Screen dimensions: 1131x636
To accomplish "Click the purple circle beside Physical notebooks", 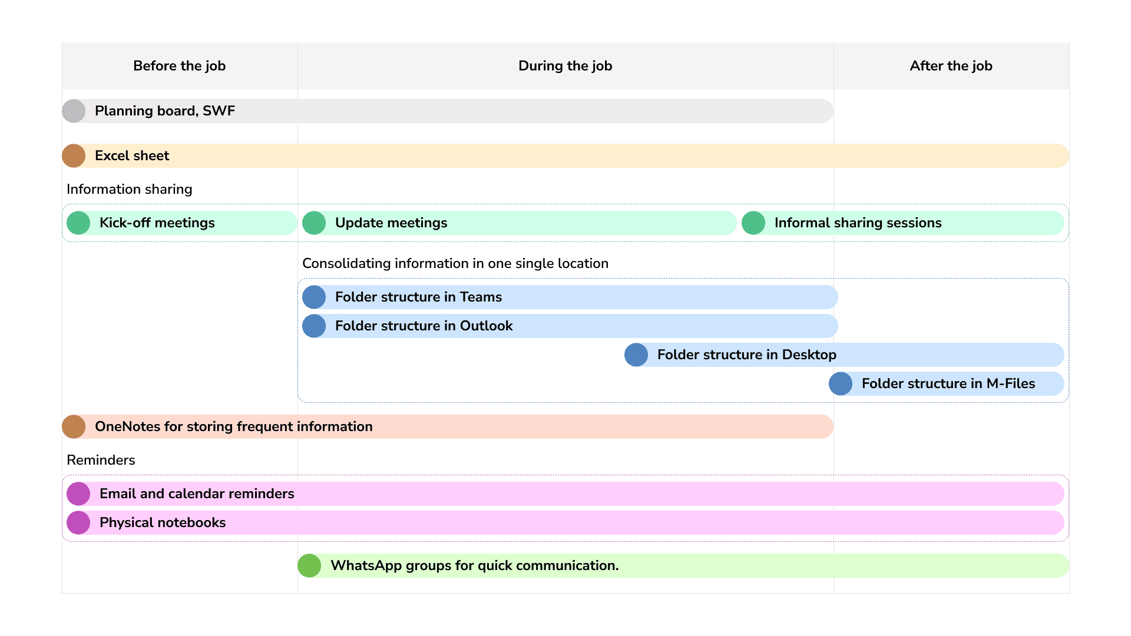I will coord(78,522).
